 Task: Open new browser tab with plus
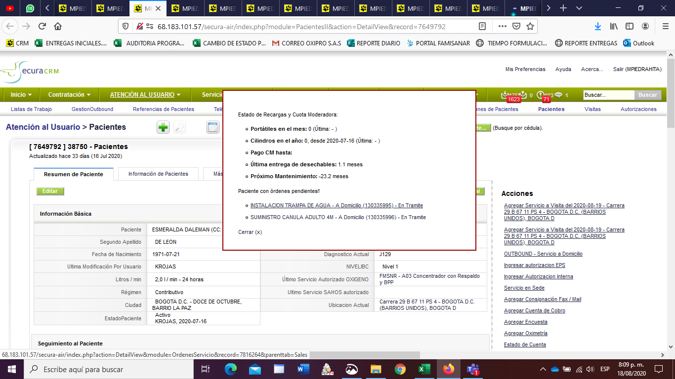pyautogui.click(x=563, y=8)
